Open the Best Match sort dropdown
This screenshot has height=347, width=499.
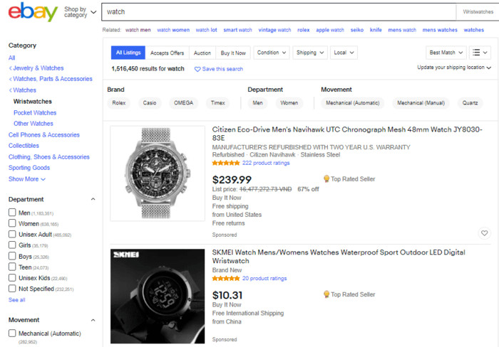pos(446,53)
